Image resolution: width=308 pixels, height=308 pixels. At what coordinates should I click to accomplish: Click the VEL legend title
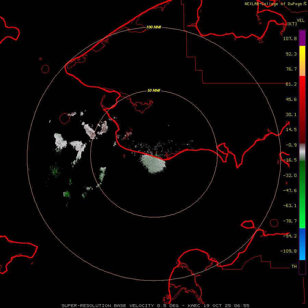pyautogui.click(x=300, y=20)
